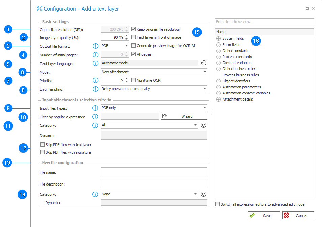This screenshot has width=322, height=227.
Task: Enable Nighttime OCR
Action: [133, 80]
